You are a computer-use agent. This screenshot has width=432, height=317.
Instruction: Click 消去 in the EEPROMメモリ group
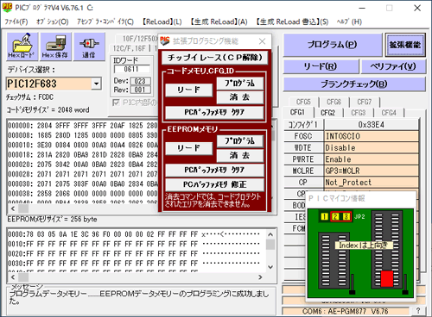[240, 155]
